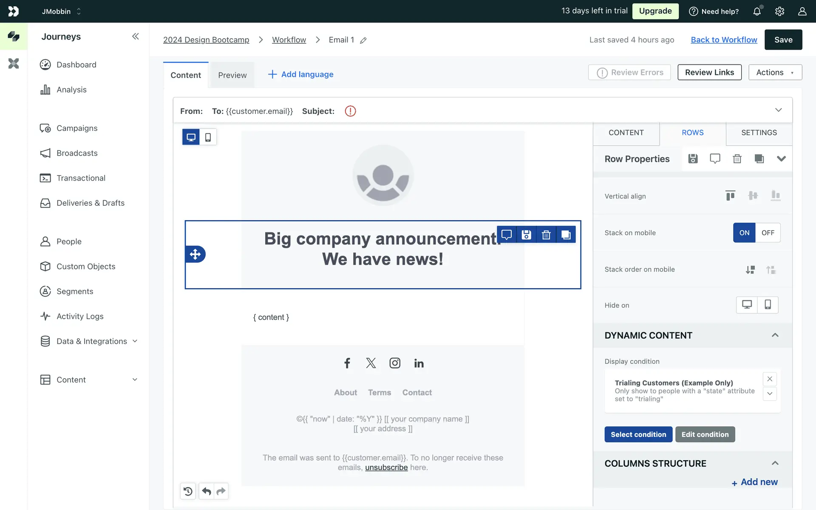This screenshot has height=510, width=816.
Task: Duplicate the row in Row Properties
Action: coord(759,159)
